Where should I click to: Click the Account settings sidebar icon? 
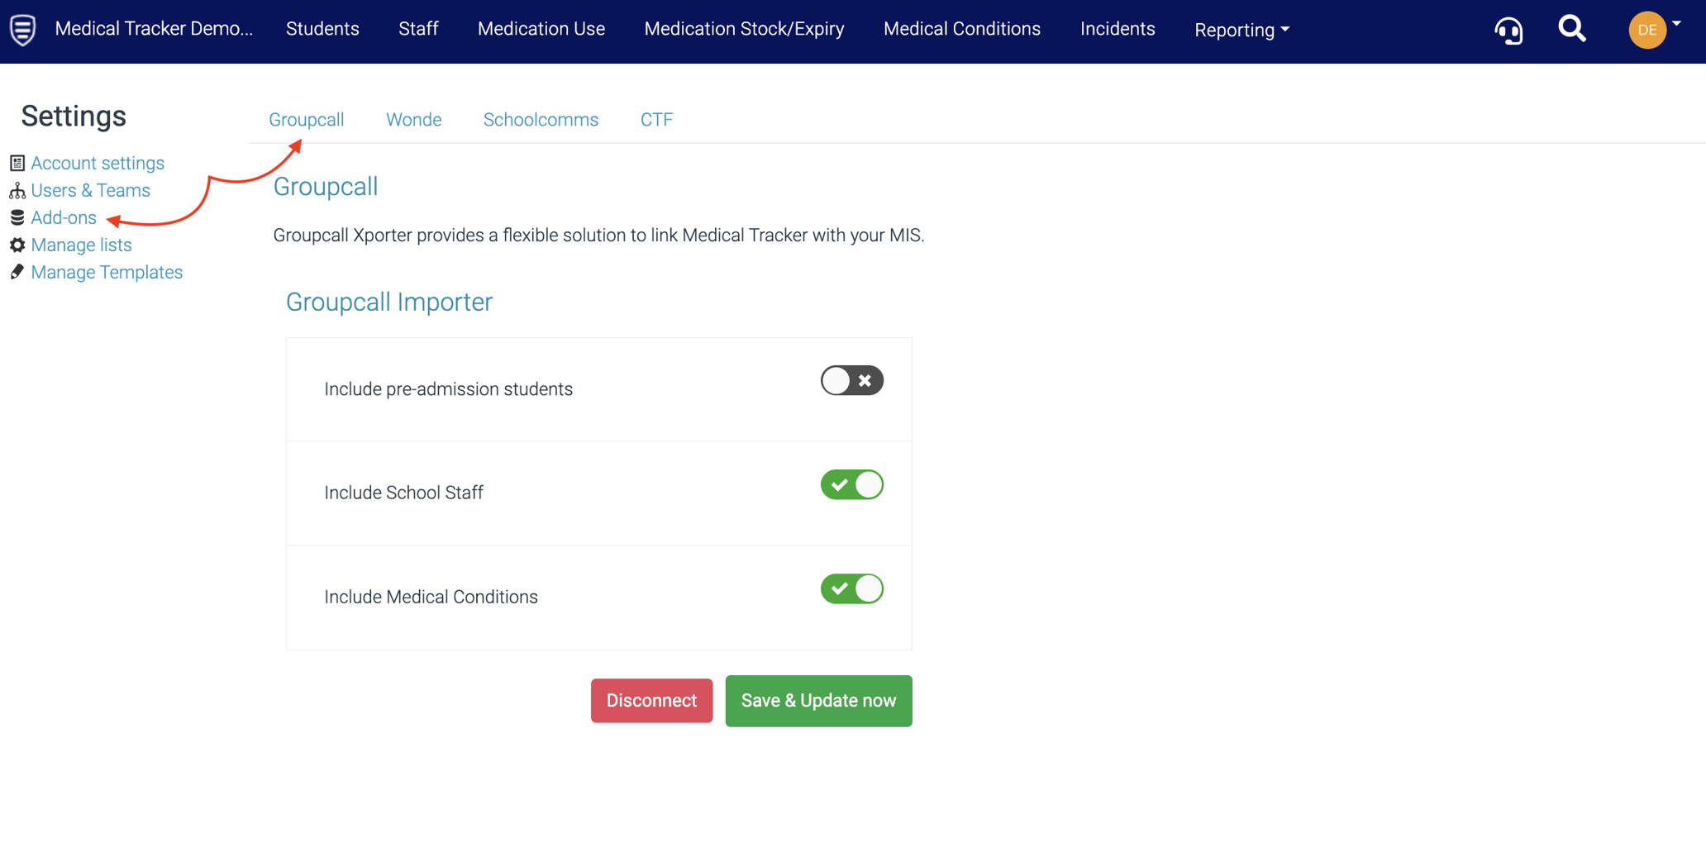point(17,163)
